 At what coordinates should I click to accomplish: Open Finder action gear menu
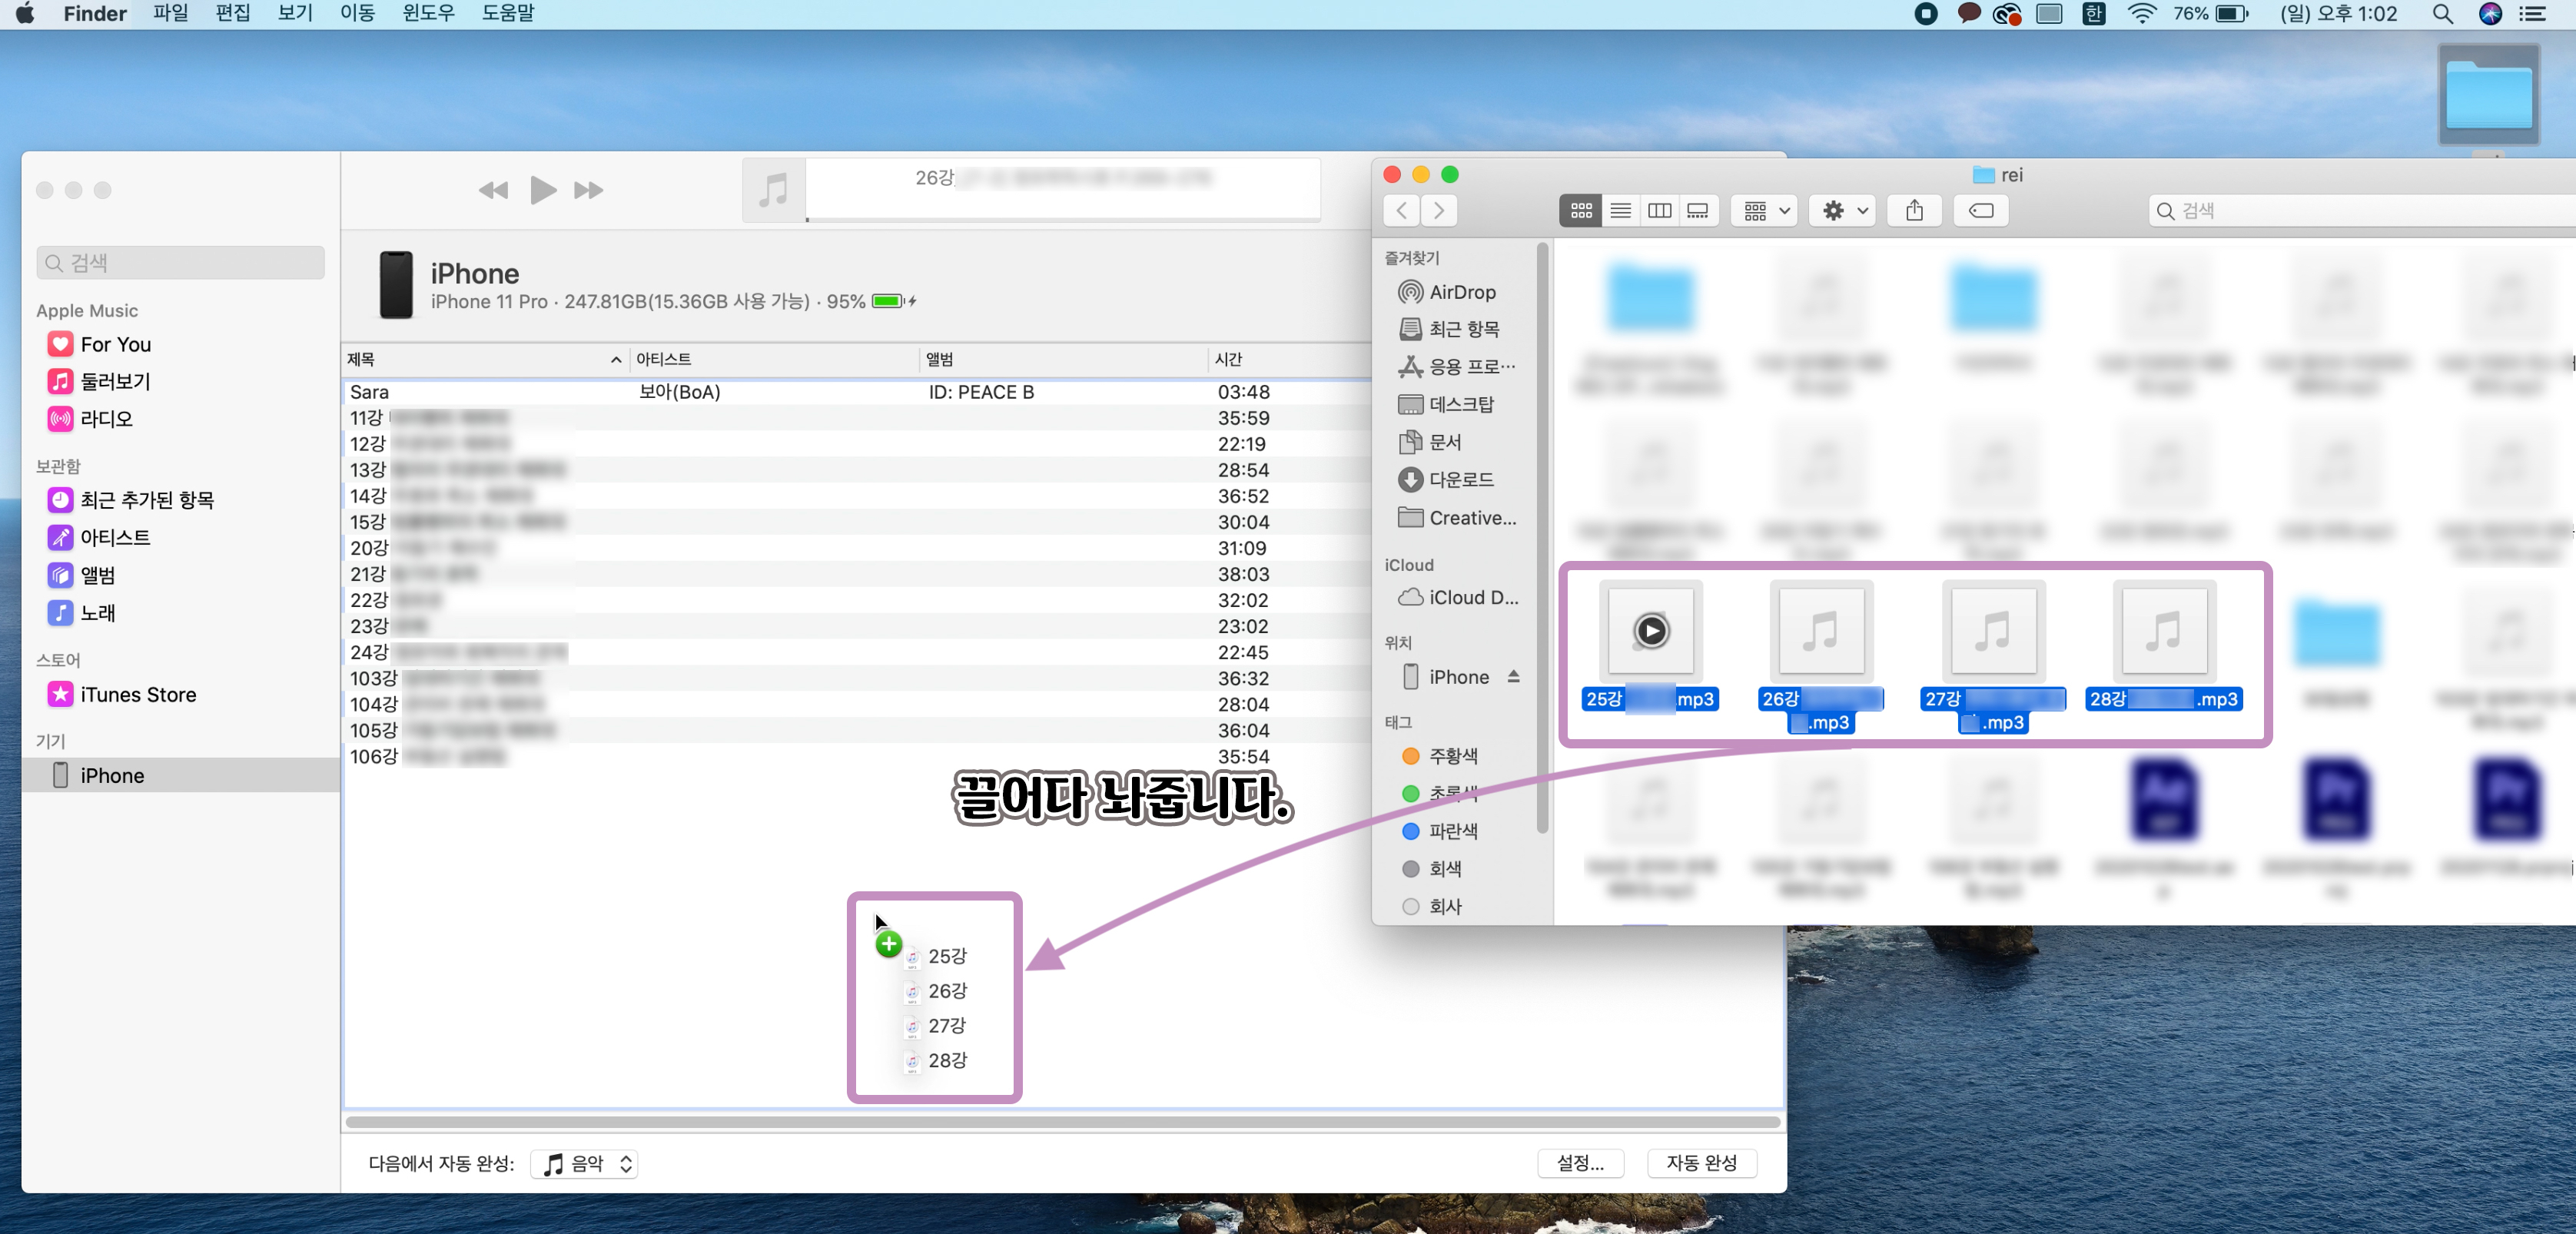[1844, 210]
